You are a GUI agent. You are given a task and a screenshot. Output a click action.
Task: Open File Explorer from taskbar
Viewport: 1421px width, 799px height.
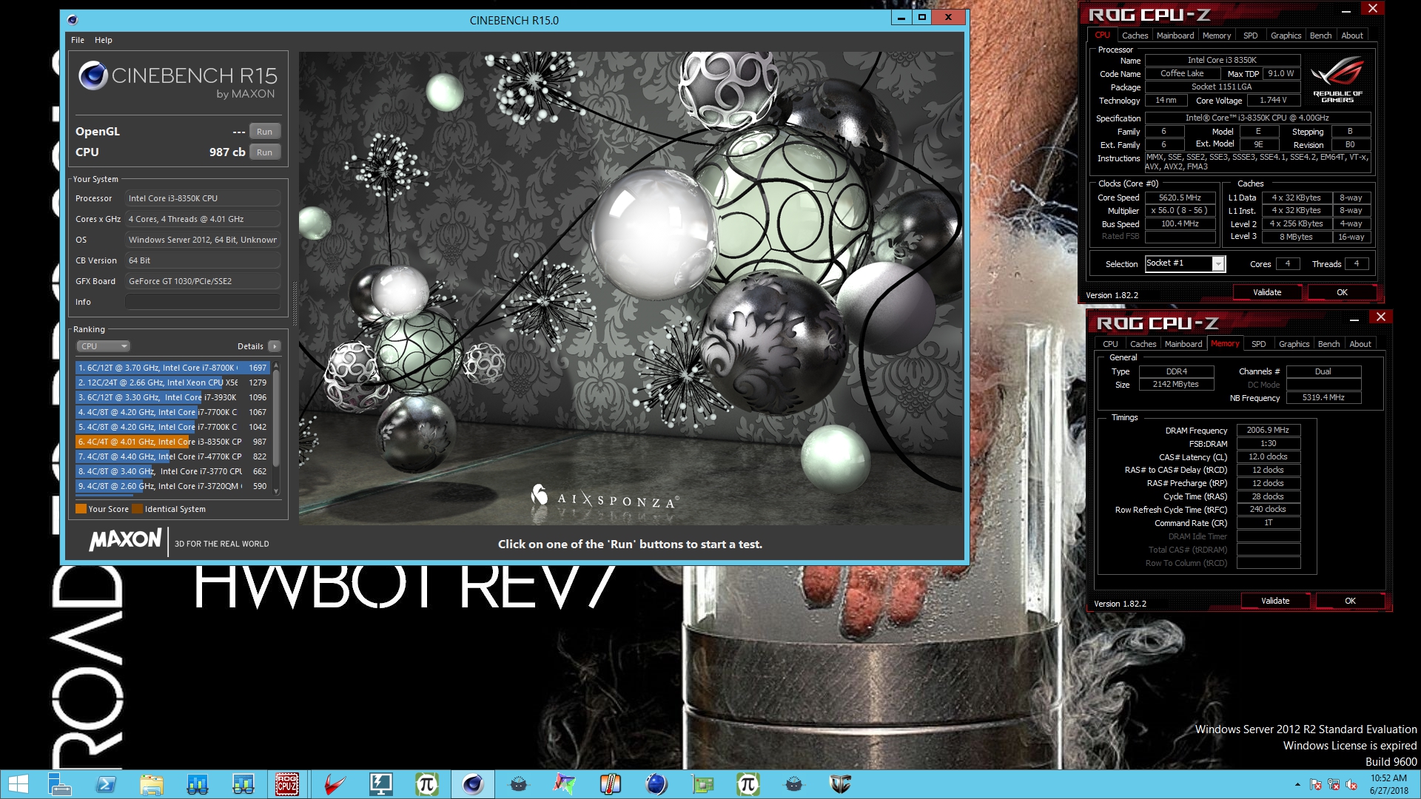[x=152, y=784]
